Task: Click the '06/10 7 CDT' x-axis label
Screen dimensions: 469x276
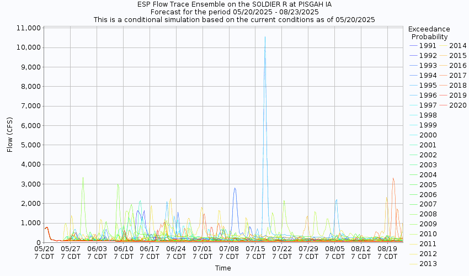Action: (x=124, y=253)
